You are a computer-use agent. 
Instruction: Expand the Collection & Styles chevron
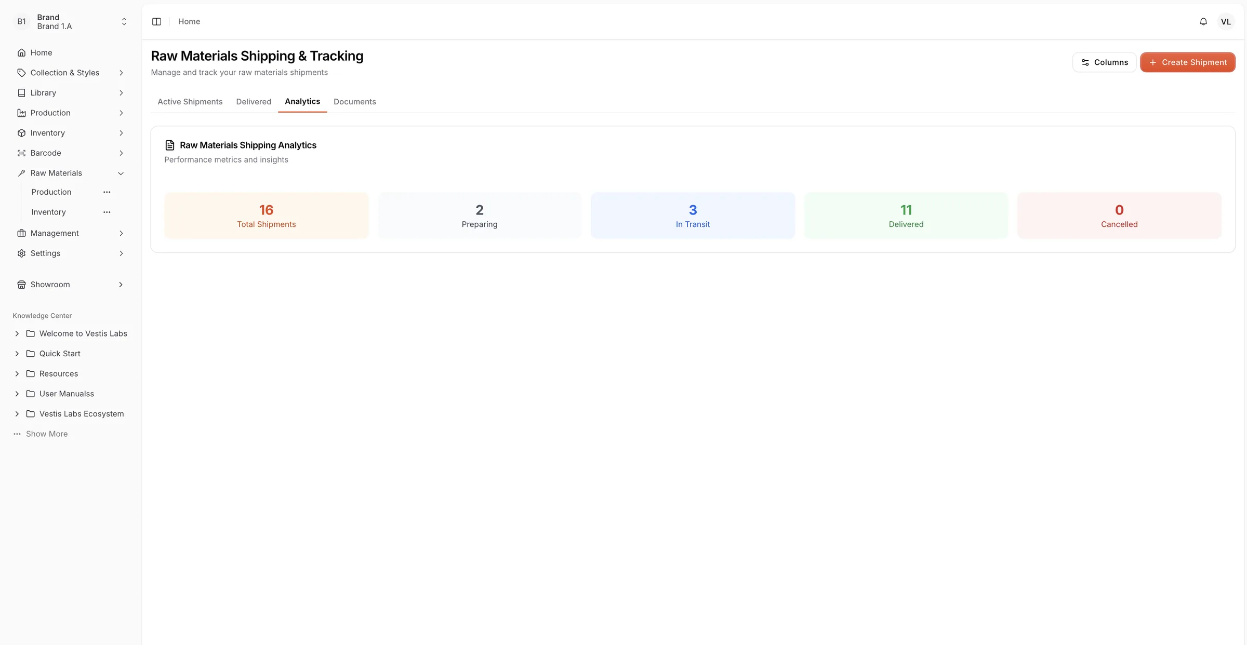pos(121,73)
